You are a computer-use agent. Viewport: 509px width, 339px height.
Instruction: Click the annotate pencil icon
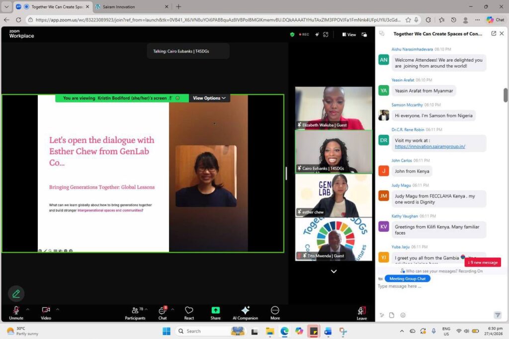point(16,294)
